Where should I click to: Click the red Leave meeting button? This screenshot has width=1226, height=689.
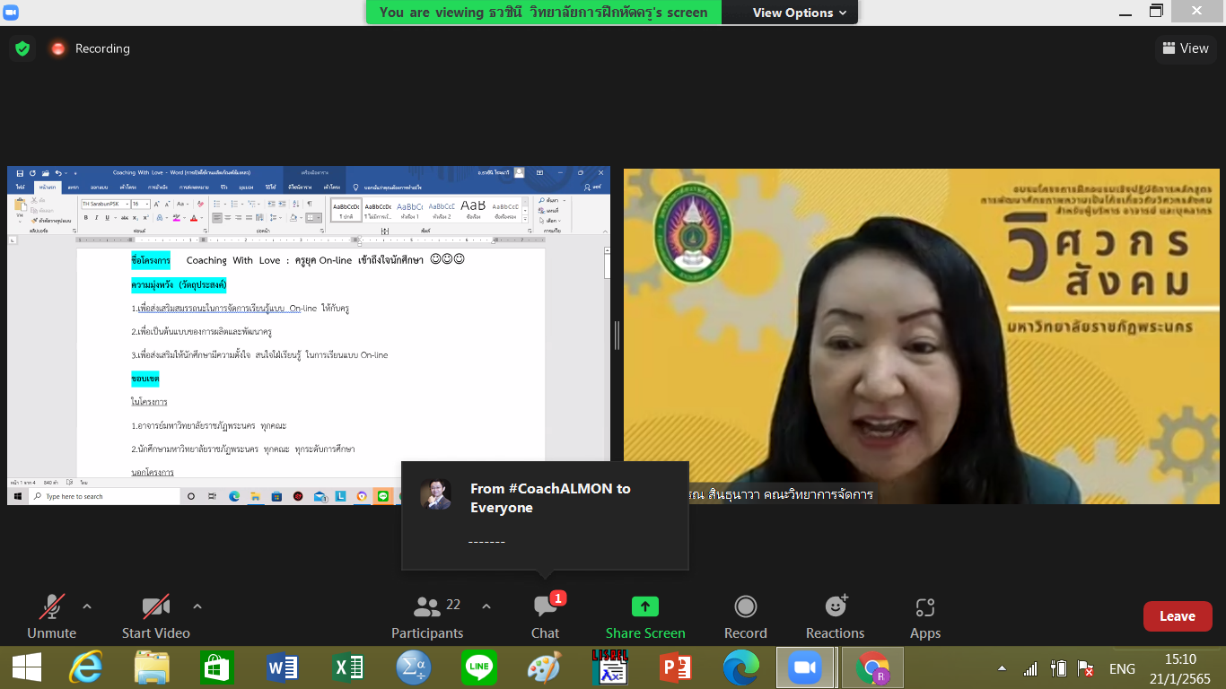coord(1177,616)
